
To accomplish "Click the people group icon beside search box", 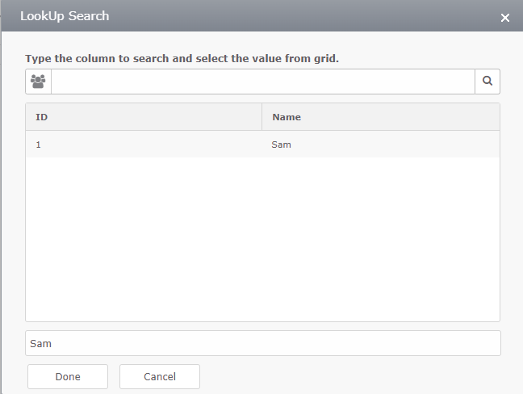I will point(38,82).
